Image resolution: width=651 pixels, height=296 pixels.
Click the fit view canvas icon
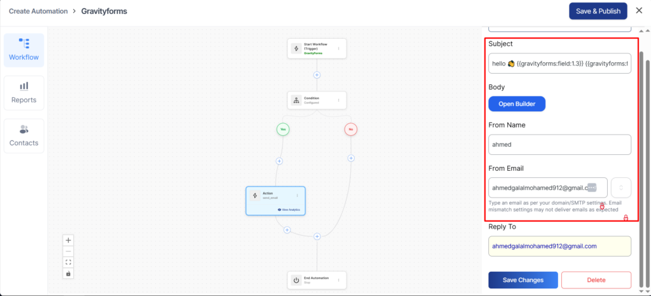click(69, 262)
